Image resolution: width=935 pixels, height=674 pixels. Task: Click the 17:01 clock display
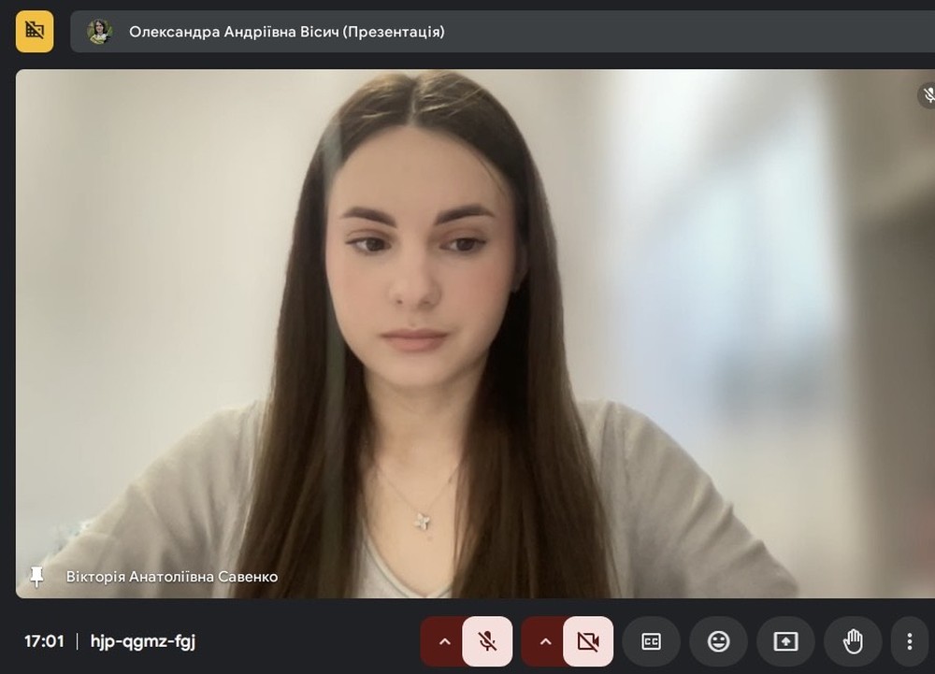pos(44,641)
